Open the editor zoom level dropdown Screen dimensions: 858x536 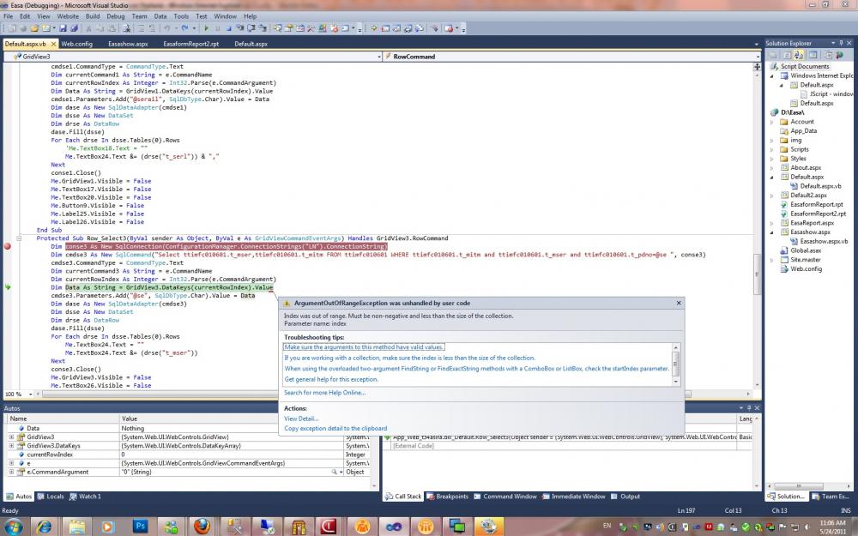[x=30, y=394]
